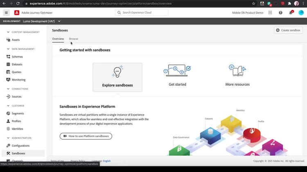Collapse the Administration section
307x172 pixels.
coord(8,138)
